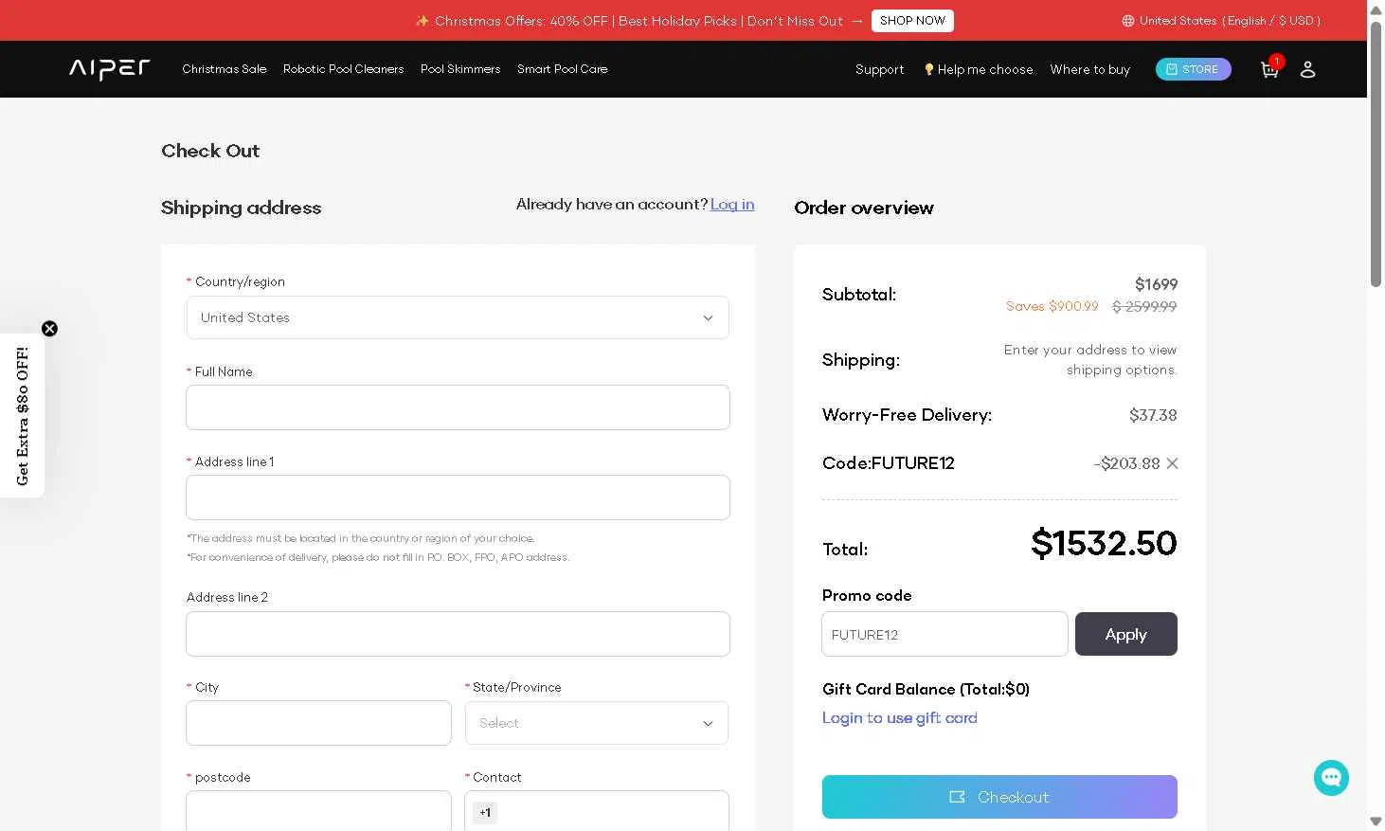Click the Saves $900.99 text
The width and height of the screenshot is (1385, 831).
(1052, 306)
